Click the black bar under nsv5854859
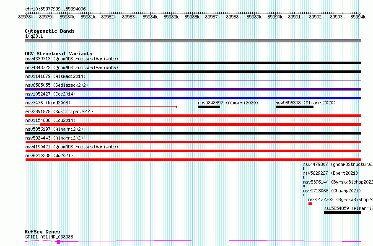This screenshot has width=373, height=246. pyautogui.click(x=342, y=213)
